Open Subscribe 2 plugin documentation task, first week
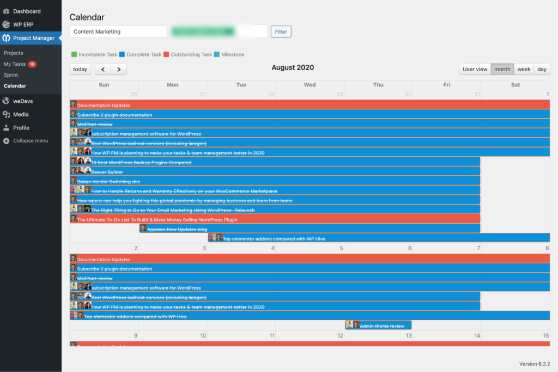The image size is (558, 372). 310,114
